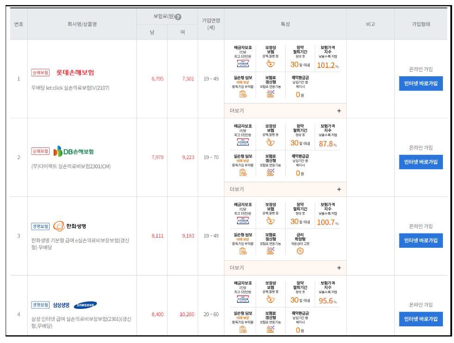This screenshot has width=454, height=343.
Task: Click the 롯데손해보험 company logo
Action: 75,73
